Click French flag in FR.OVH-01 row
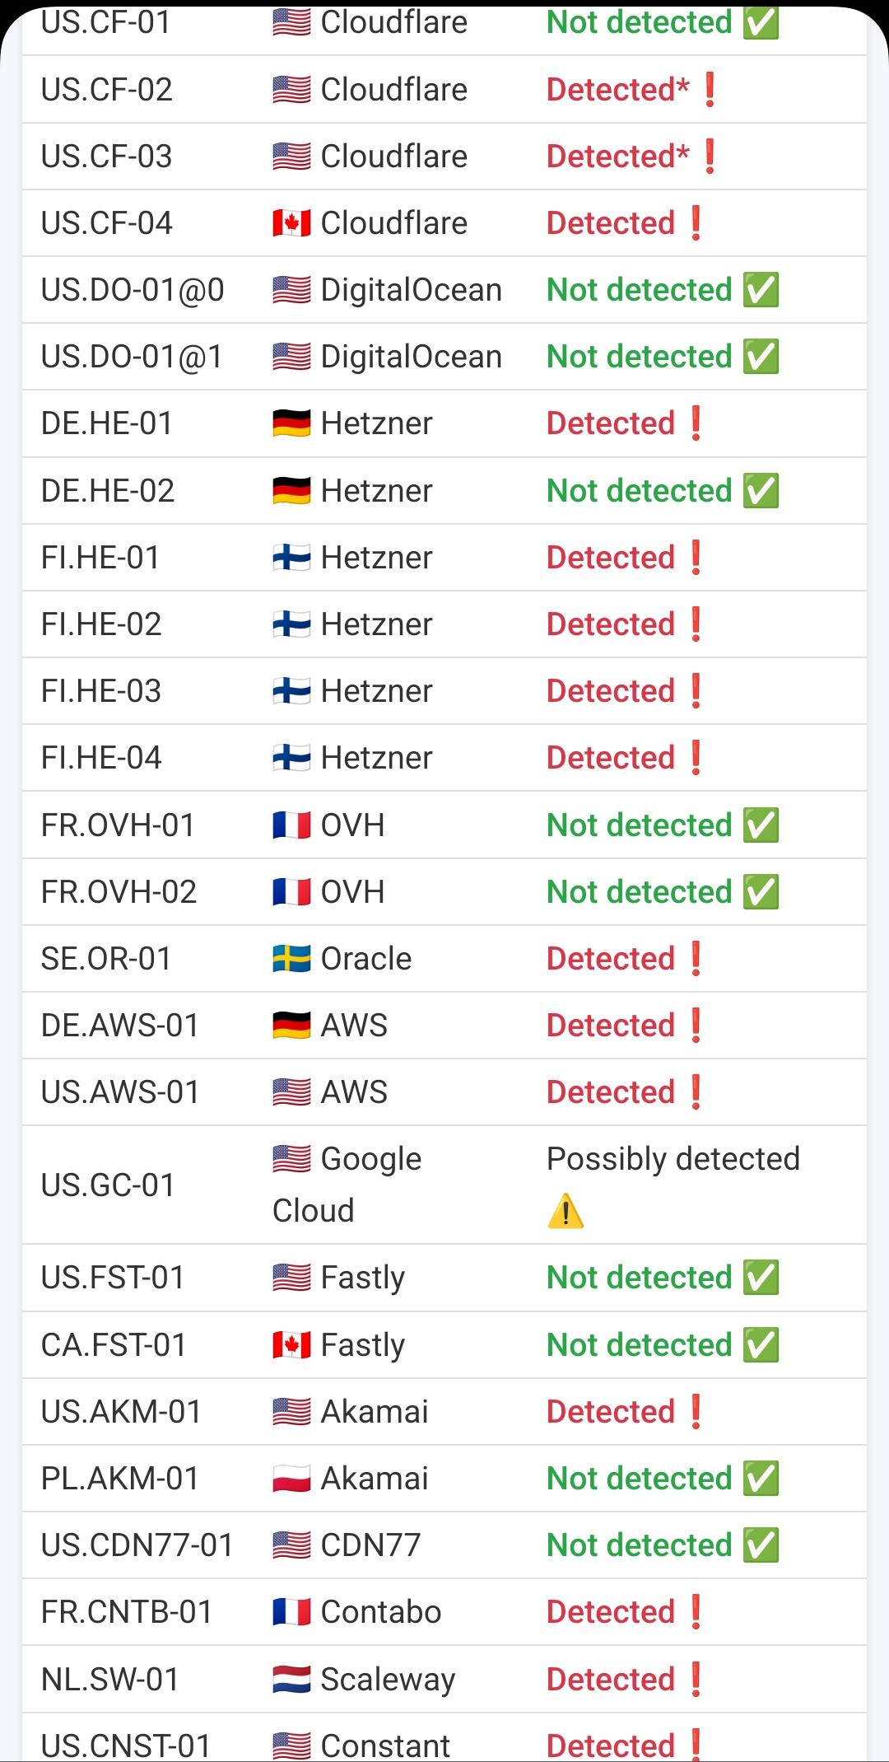Viewport: 889px width, 1762px height. pyautogui.click(x=291, y=825)
